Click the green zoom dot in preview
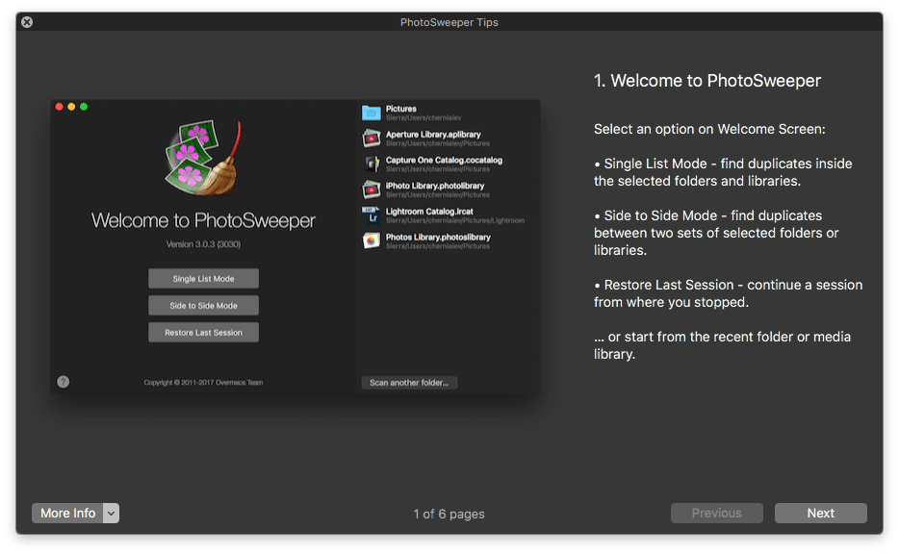This screenshot has height=554, width=899. 84,107
